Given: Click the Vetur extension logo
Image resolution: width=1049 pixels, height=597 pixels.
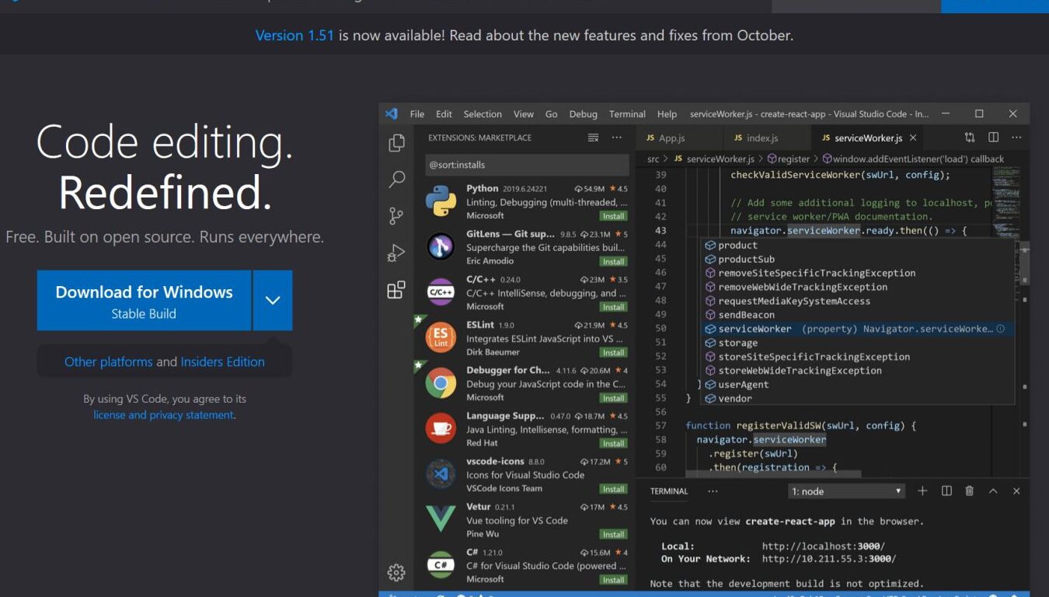Looking at the screenshot, I should [x=441, y=519].
